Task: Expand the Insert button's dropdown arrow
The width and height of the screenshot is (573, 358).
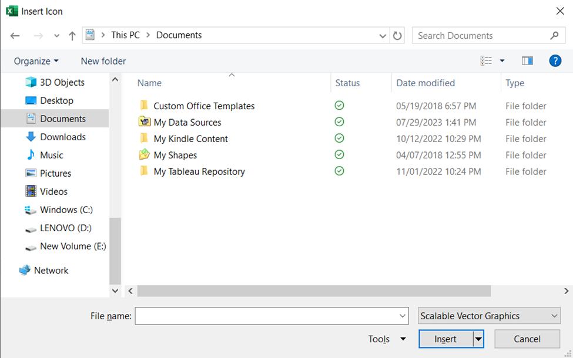Action: click(x=477, y=339)
